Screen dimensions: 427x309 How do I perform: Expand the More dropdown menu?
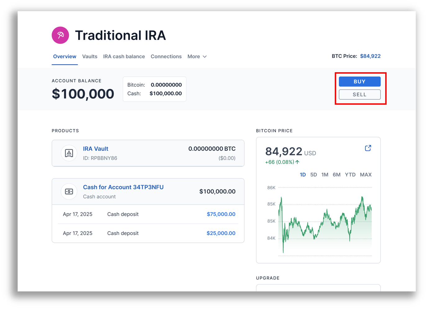[197, 57]
